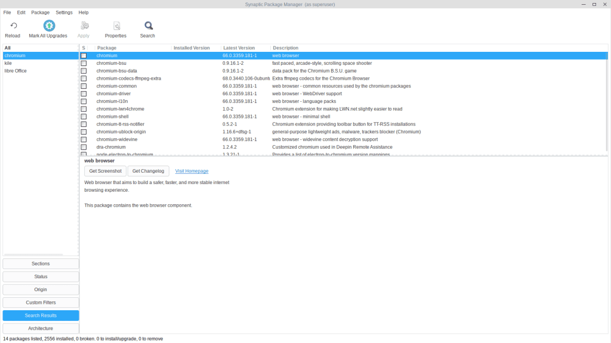This screenshot has width=611, height=343.
Task: Toggle checkbox for chromium-shell
Action: [x=84, y=117]
